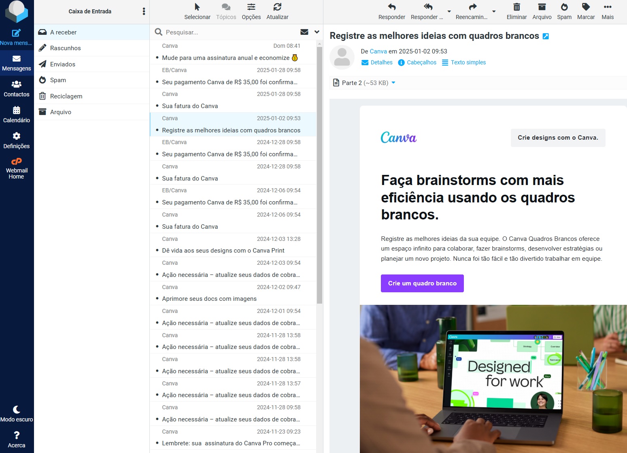Open the reply-all dropdown arrow
Image resolution: width=627 pixels, height=453 pixels.
point(449,11)
